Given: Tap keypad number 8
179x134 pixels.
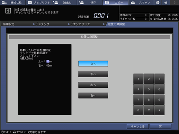Looking at the screenshot, I should tap(149, 100).
